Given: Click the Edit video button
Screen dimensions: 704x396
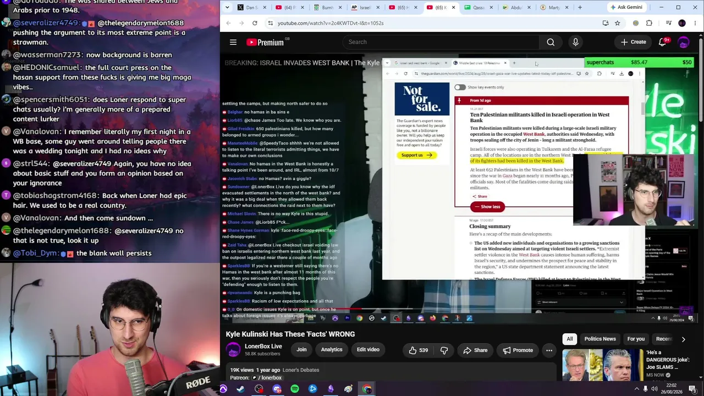Looking at the screenshot, I should (x=368, y=350).
